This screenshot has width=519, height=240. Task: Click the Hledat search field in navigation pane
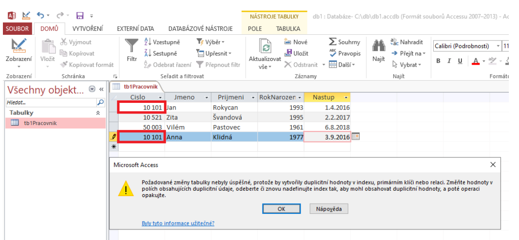pos(51,103)
